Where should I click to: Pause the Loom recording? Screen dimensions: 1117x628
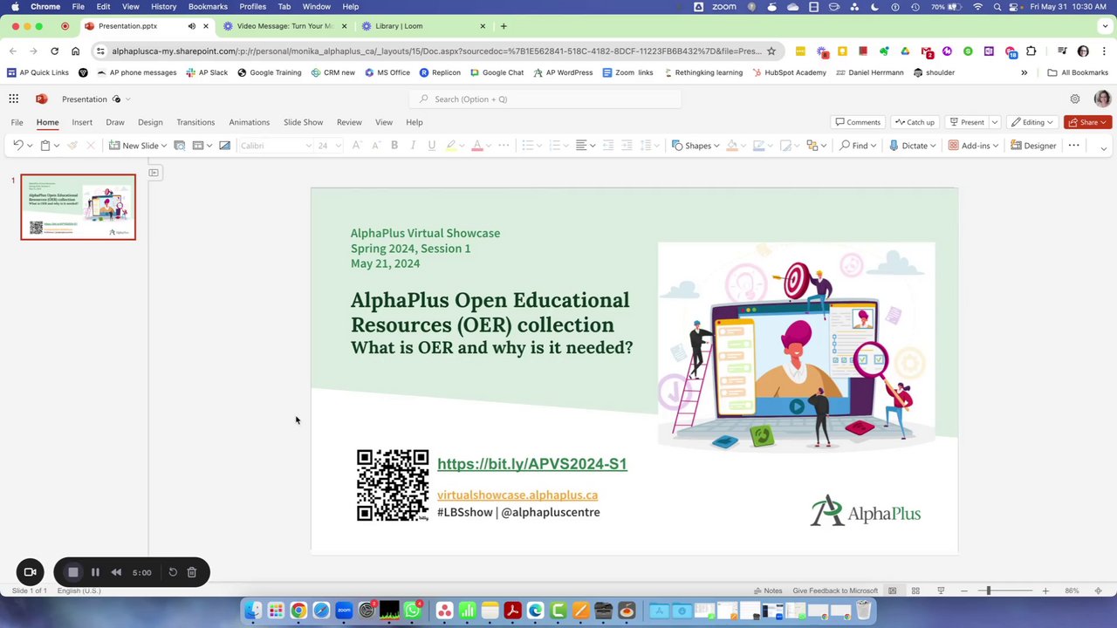coord(95,572)
